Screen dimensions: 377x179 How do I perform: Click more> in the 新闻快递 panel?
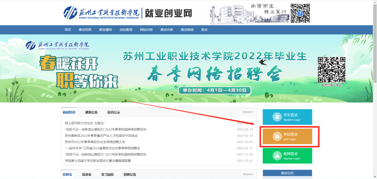tap(248, 112)
